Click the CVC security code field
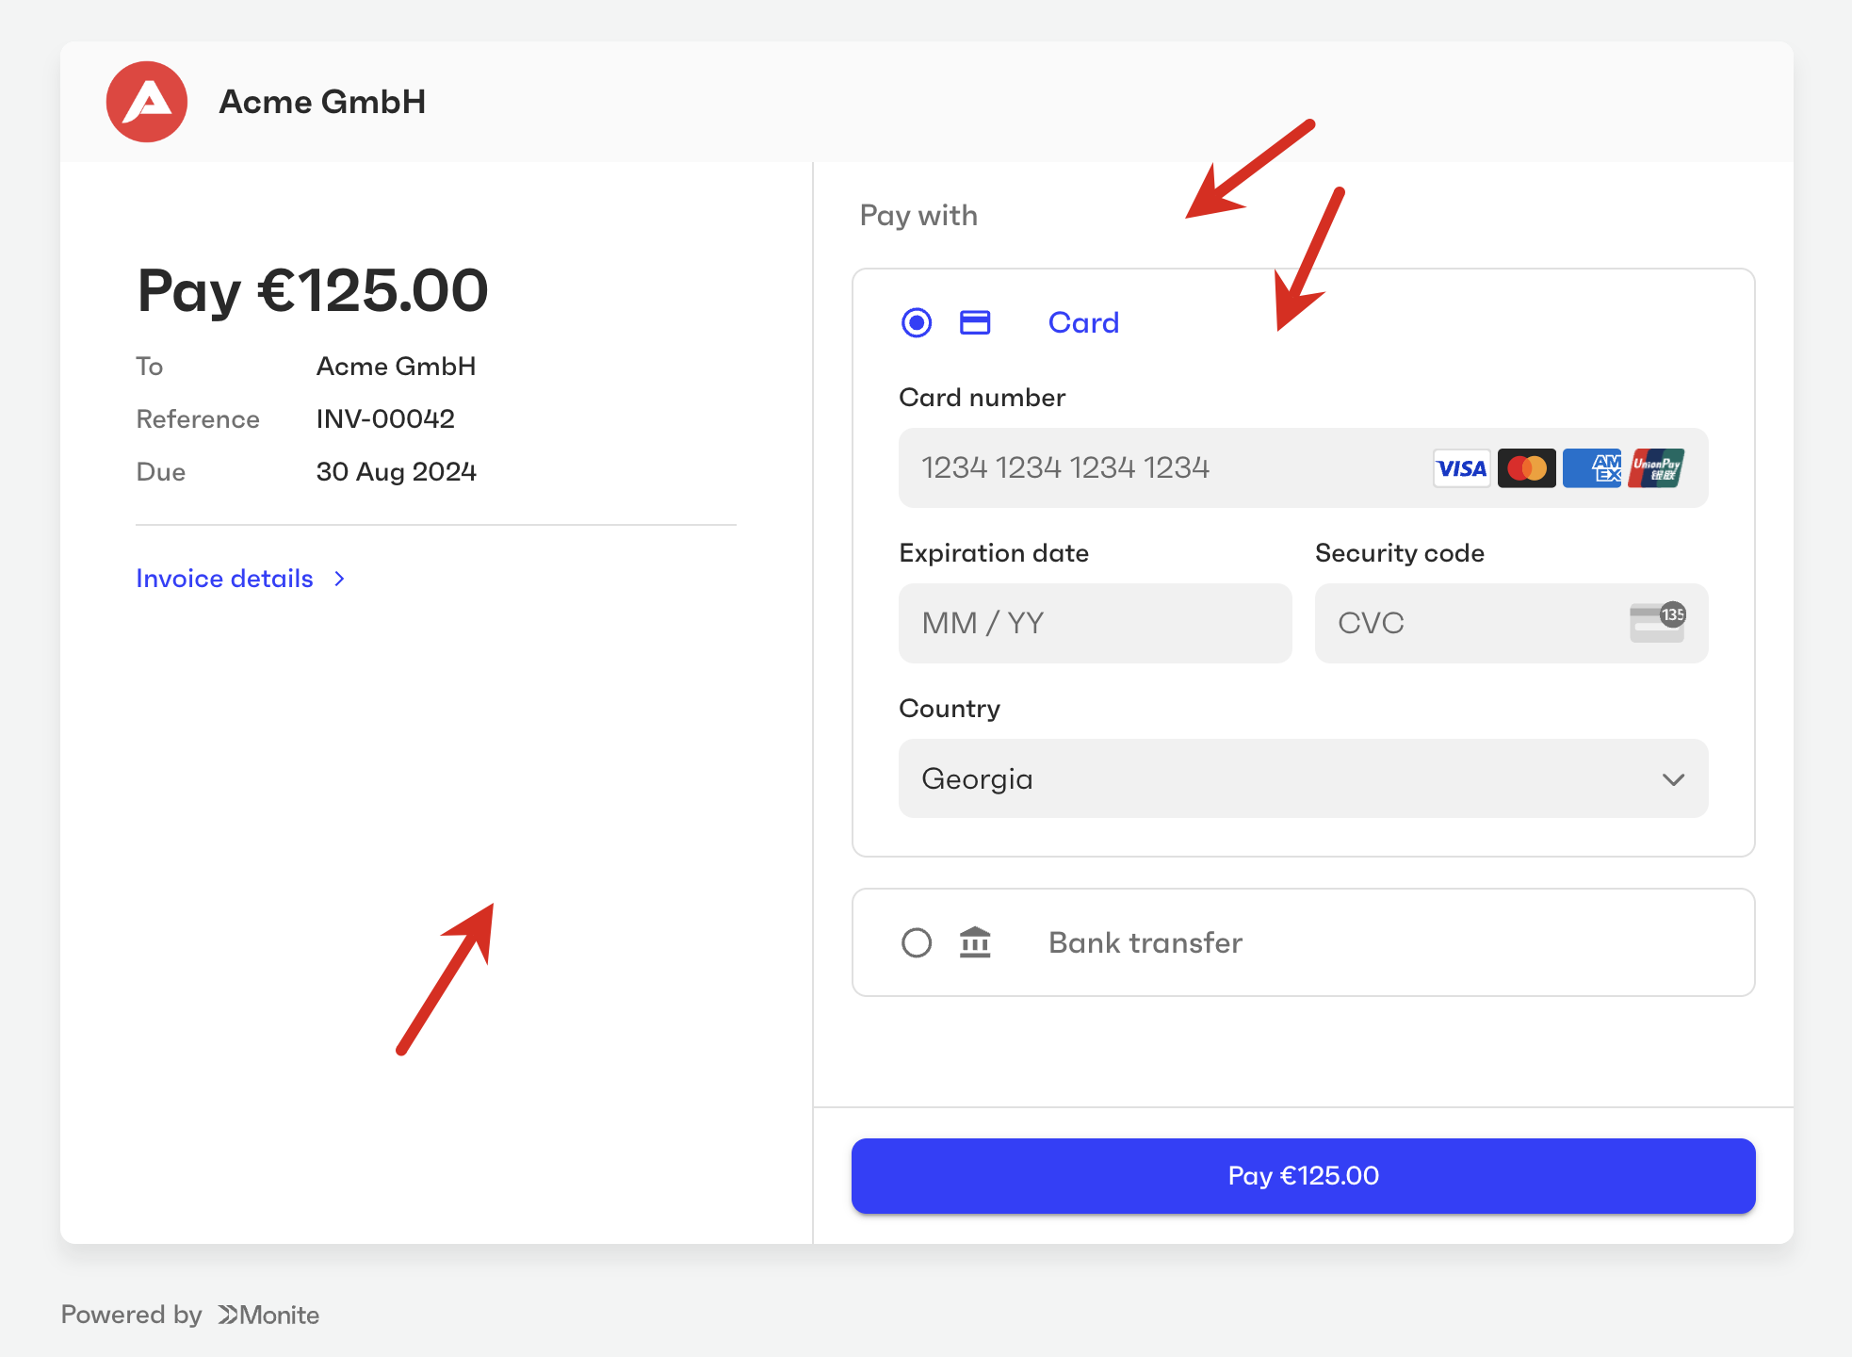Screen dimensions: 1852x1357 (x=1470, y=623)
